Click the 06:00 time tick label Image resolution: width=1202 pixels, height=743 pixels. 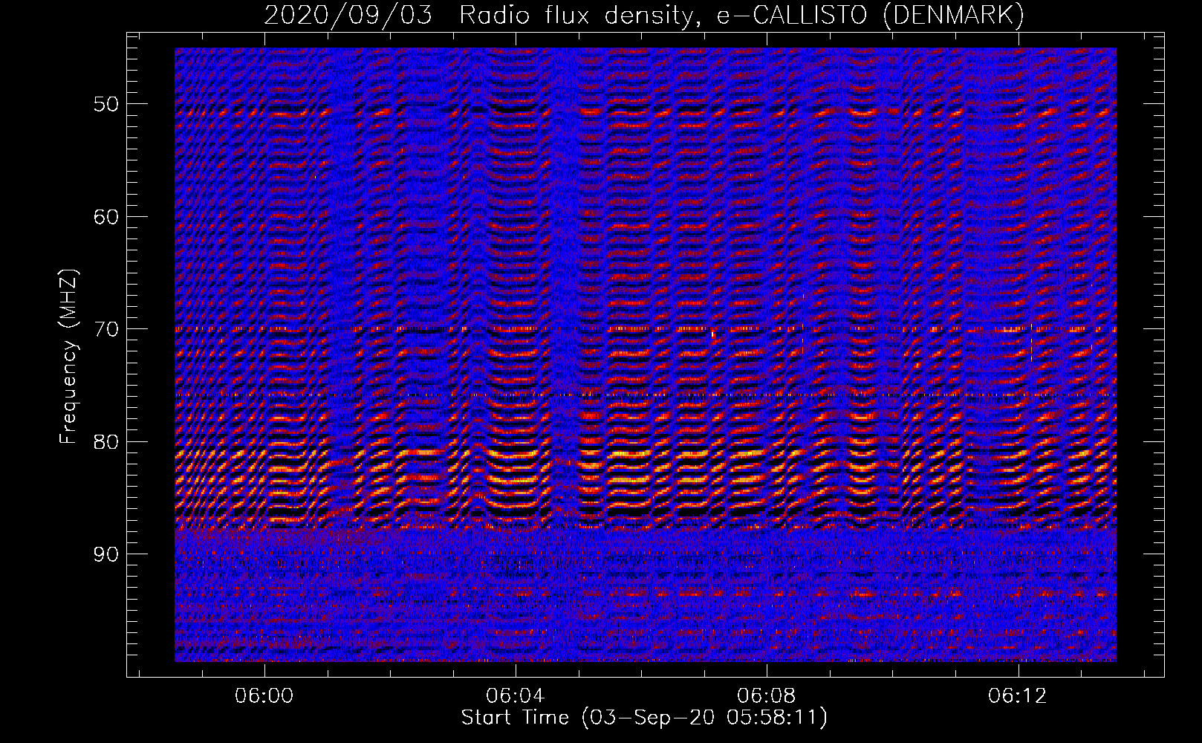click(x=264, y=695)
